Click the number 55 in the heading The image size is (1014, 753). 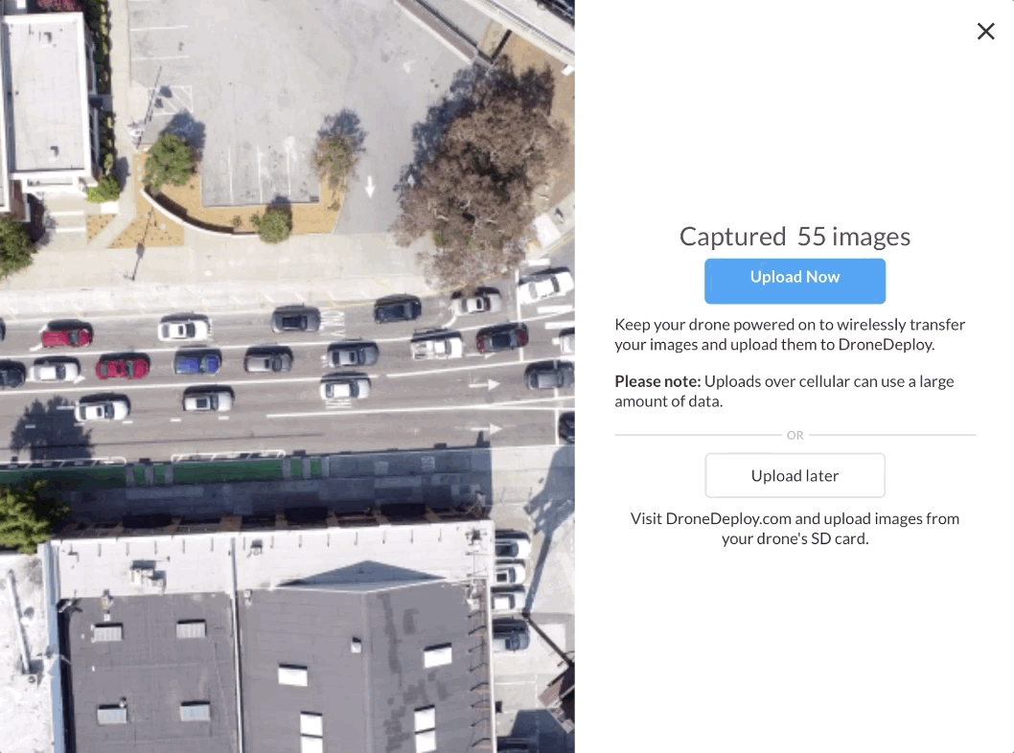811,237
